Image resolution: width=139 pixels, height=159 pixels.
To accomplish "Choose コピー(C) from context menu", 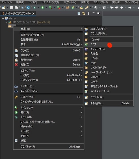I will pyautogui.click(x=48, y=50).
